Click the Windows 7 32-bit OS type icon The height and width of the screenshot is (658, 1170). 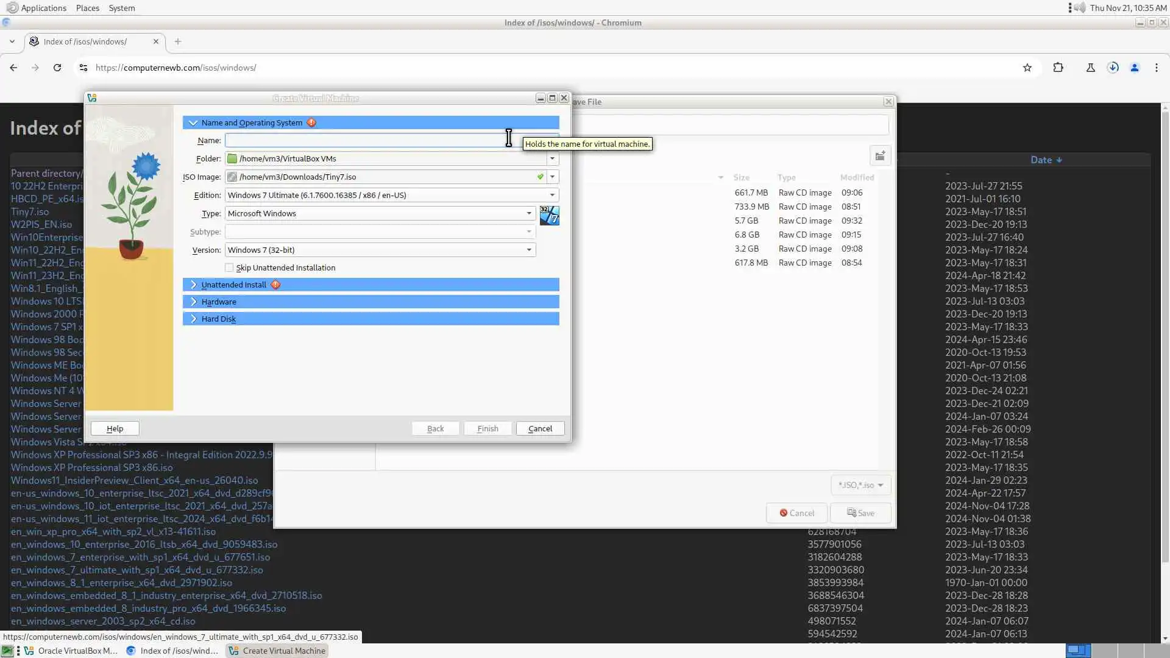tap(549, 215)
